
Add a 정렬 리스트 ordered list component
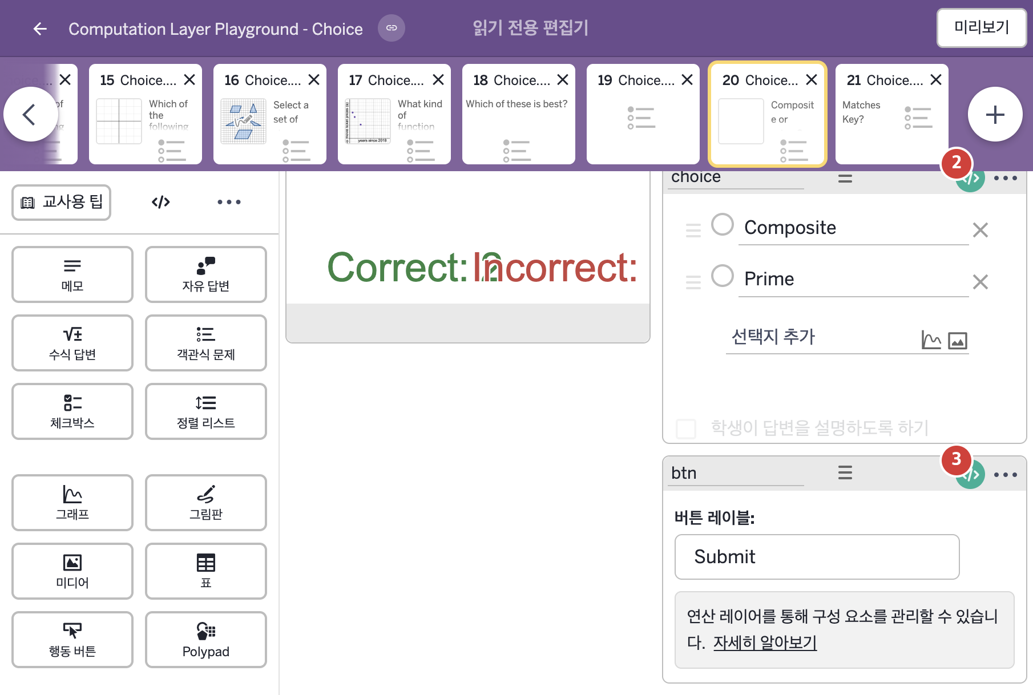click(206, 411)
